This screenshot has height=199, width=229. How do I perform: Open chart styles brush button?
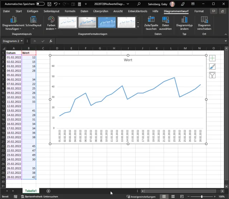[x=212, y=66]
